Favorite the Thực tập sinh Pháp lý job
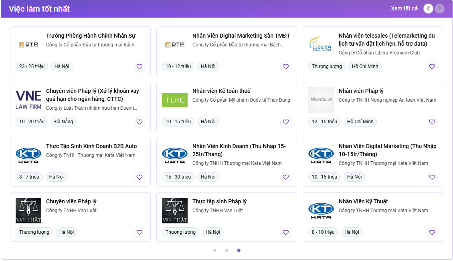 286,233
